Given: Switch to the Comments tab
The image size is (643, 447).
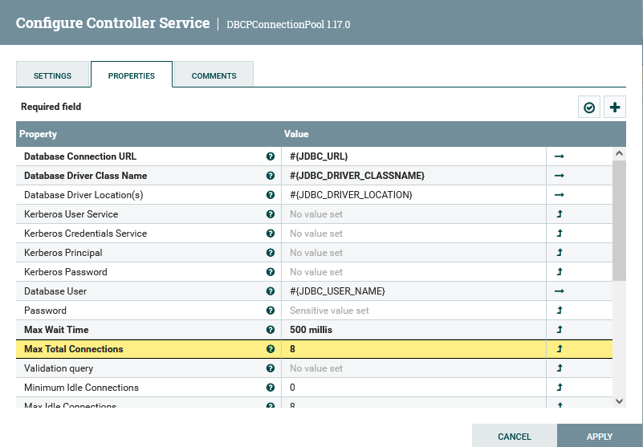Looking at the screenshot, I should [x=214, y=75].
